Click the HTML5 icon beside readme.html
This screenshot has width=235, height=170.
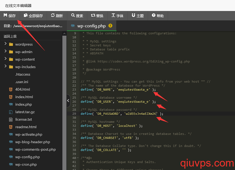point(11,127)
